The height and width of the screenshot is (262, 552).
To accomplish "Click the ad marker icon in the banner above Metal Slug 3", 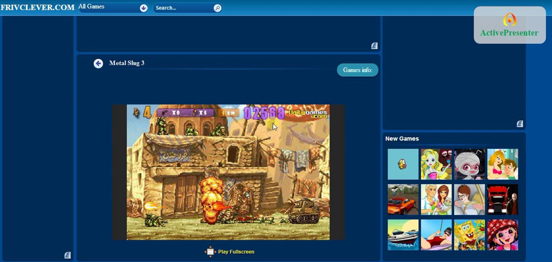I will pyautogui.click(x=374, y=45).
